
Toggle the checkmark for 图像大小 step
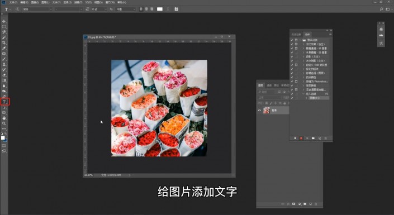pos(292,98)
